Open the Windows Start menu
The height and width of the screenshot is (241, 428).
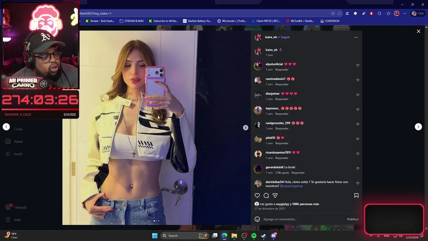click(x=155, y=236)
